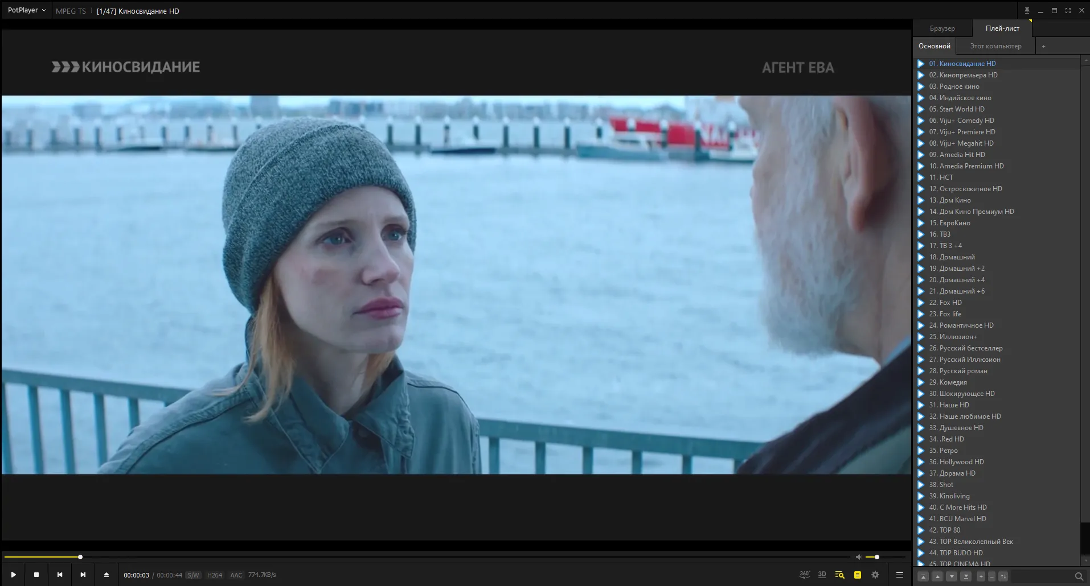This screenshot has height=586, width=1090.
Task: Move the playlist item to the bottom
Action: [966, 576]
